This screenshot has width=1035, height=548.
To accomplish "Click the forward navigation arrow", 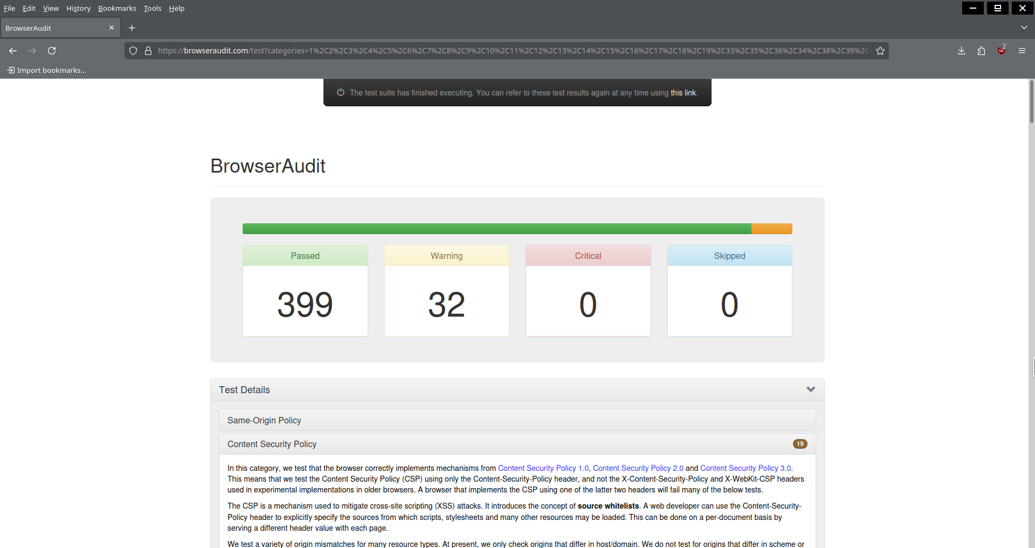I will coord(32,51).
